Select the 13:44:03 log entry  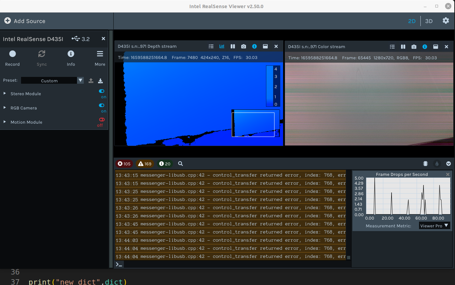tap(230, 240)
